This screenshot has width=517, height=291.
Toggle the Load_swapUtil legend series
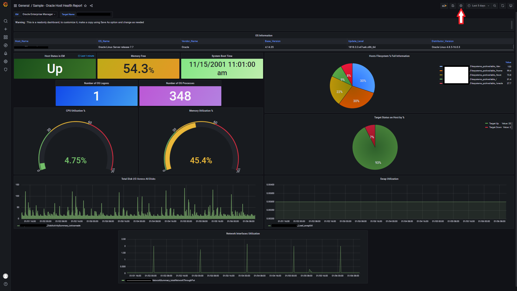tap(305, 226)
